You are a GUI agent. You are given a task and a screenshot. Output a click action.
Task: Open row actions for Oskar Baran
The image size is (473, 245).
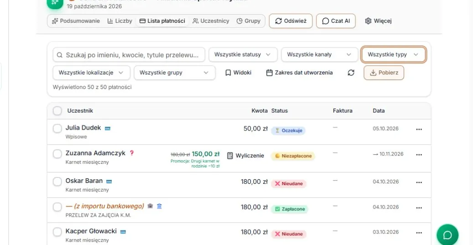pyautogui.click(x=419, y=182)
